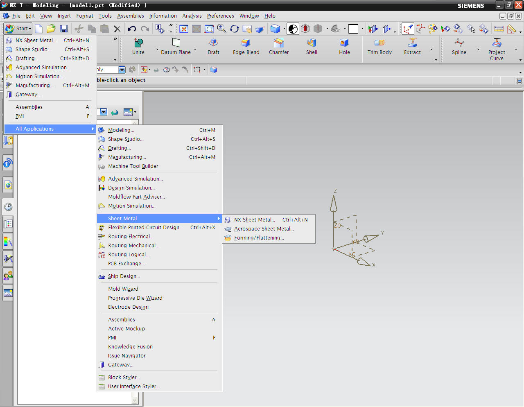Viewport: 524px width, 407px height.
Task: Open the Roles tab with people icon
Action: [8, 276]
